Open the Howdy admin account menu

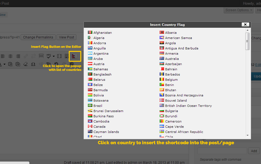(x=252, y=4)
